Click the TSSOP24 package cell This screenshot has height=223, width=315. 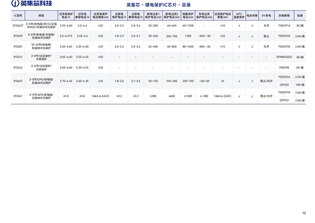coord(284,77)
